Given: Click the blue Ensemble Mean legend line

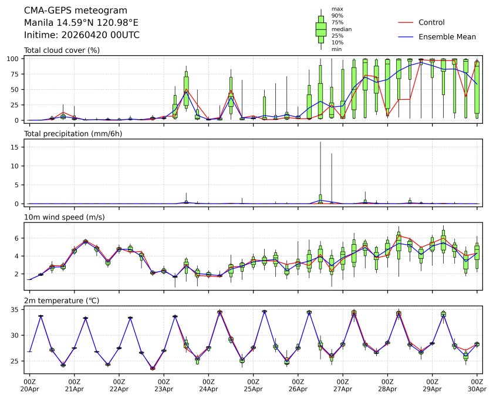Looking at the screenshot, I should point(407,37).
